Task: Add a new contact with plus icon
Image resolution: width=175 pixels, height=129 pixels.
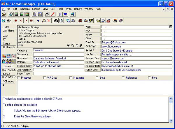Action: click(38, 21)
